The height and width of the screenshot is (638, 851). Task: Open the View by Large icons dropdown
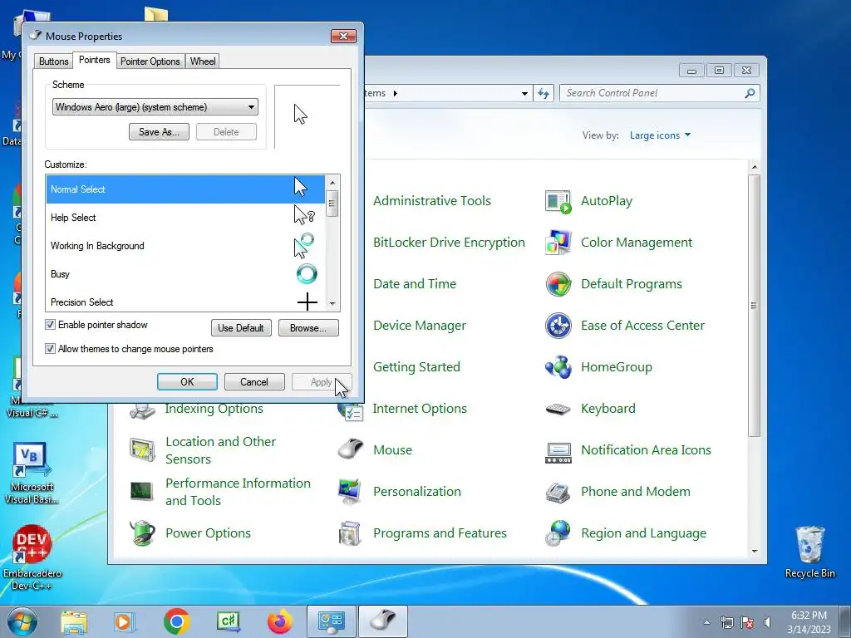pos(660,135)
